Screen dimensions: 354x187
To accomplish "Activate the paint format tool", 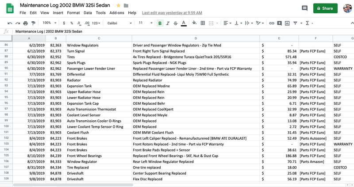I will (x=33, y=23).
